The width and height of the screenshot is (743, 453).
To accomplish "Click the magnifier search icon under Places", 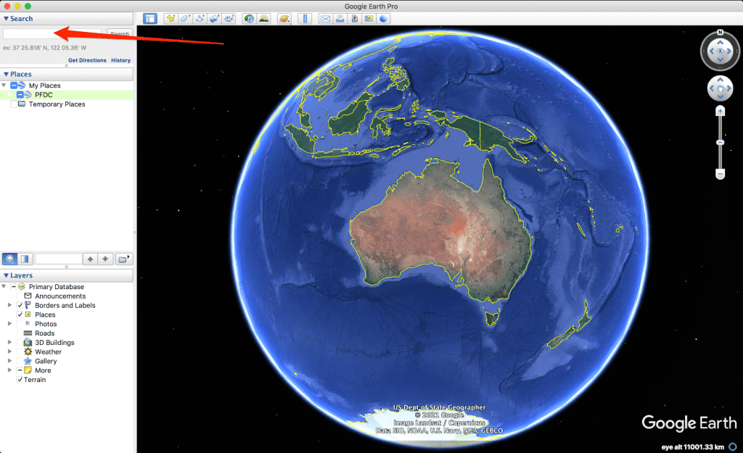I will pyautogui.click(x=9, y=259).
